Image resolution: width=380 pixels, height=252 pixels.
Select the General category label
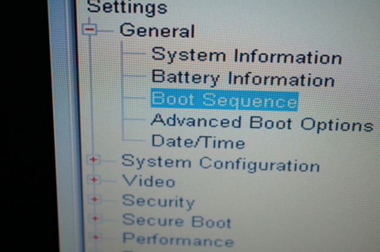tap(157, 31)
